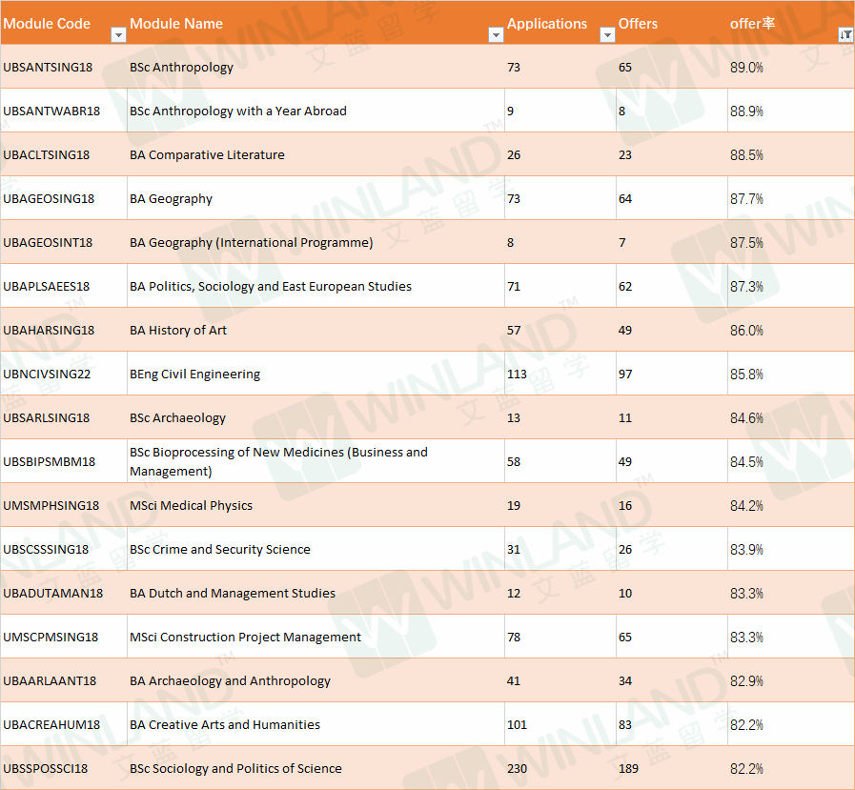Select BA History of Art cell
Viewport: 855px width, 790px height.
(316, 330)
